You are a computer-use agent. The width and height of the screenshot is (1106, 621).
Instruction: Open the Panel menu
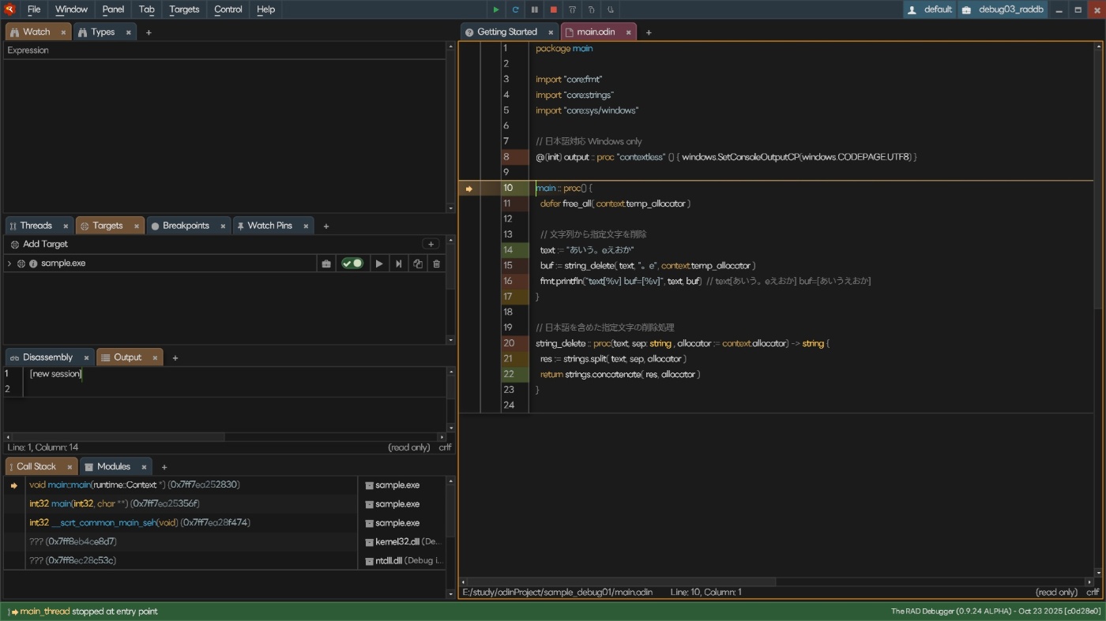click(x=113, y=9)
